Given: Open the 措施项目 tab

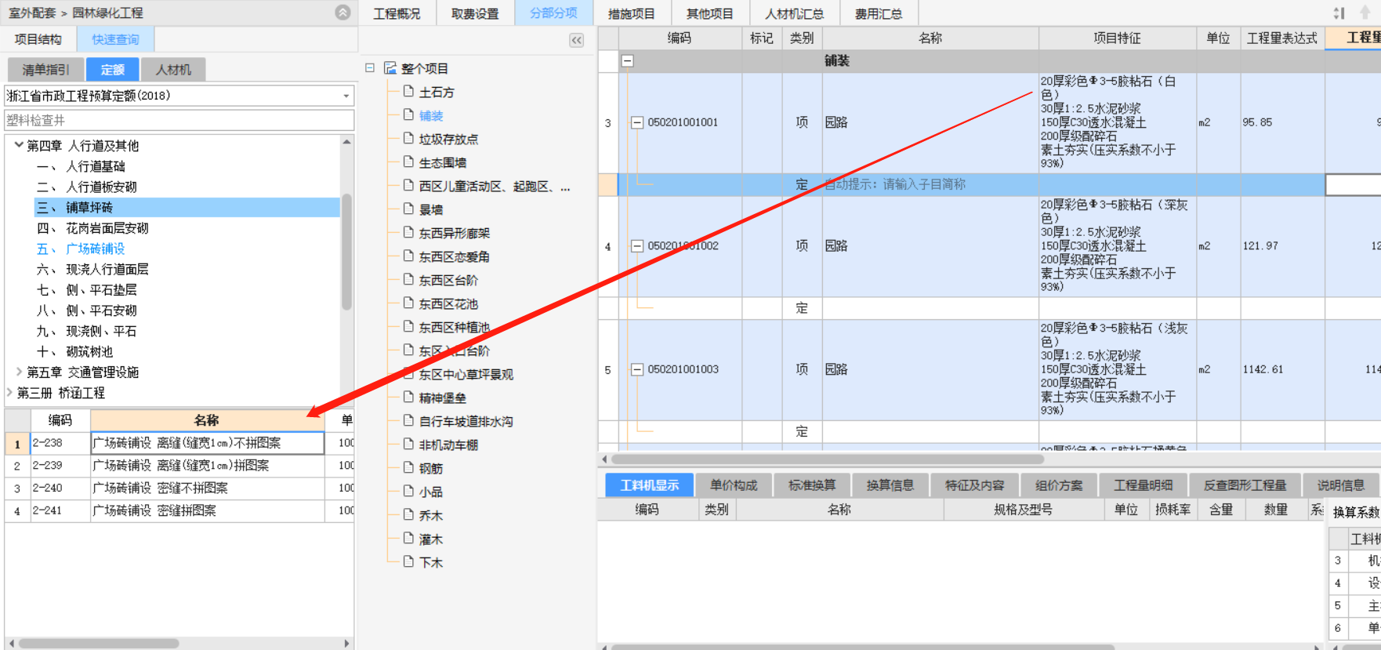Looking at the screenshot, I should click(632, 13).
